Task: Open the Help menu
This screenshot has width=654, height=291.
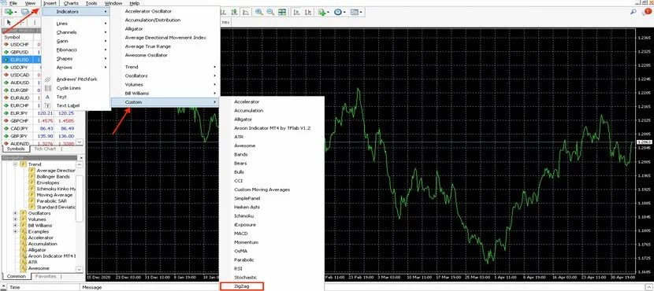Action: point(134,3)
